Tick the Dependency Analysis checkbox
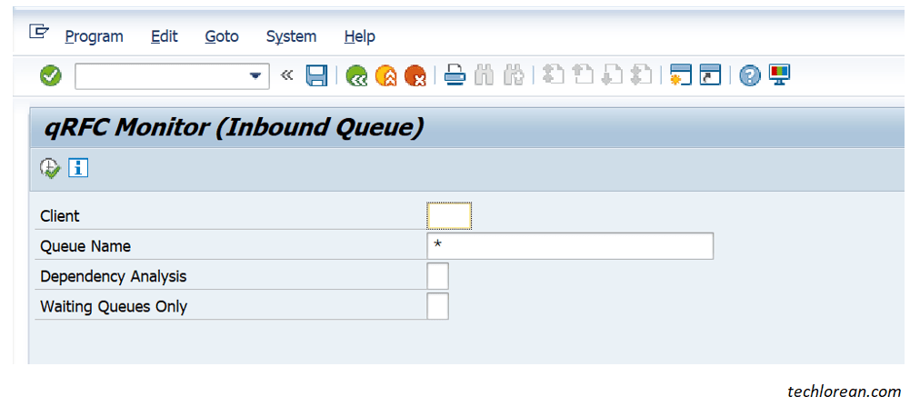 437,276
